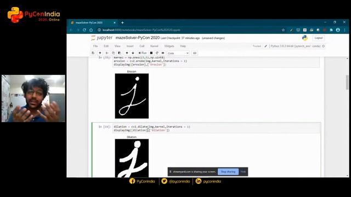351x197 pixels.
Task: Open the Help menu
Action: [183, 46]
